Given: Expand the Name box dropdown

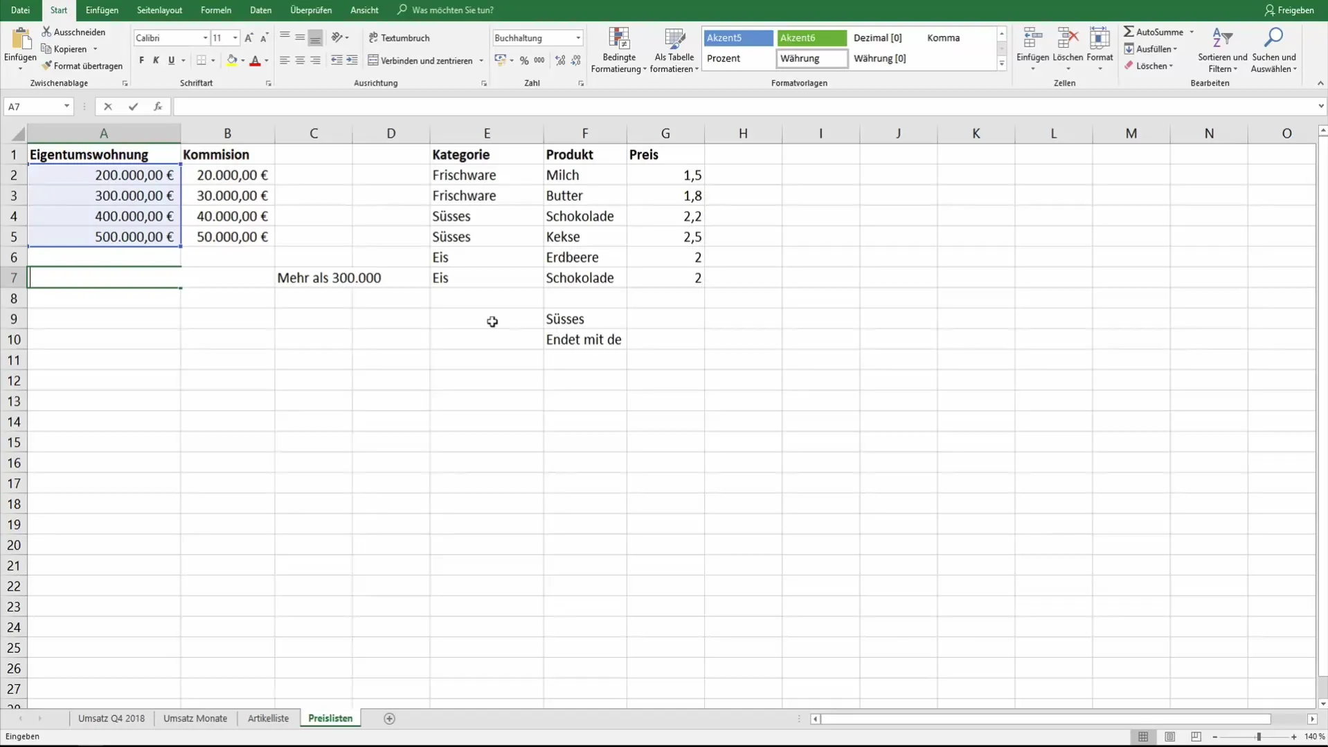Looking at the screenshot, I should pyautogui.click(x=66, y=107).
